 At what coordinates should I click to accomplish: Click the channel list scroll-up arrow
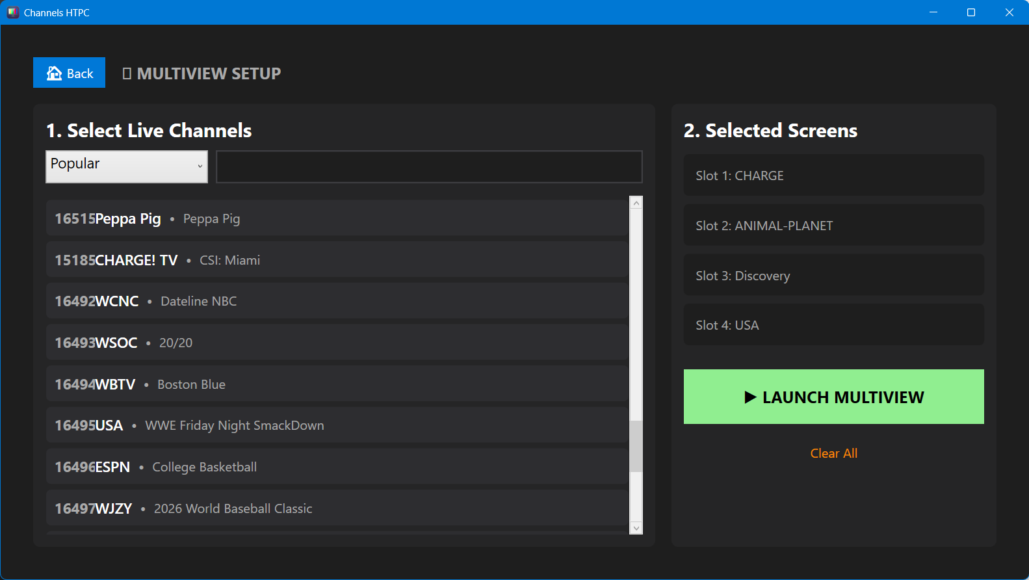pyautogui.click(x=636, y=203)
